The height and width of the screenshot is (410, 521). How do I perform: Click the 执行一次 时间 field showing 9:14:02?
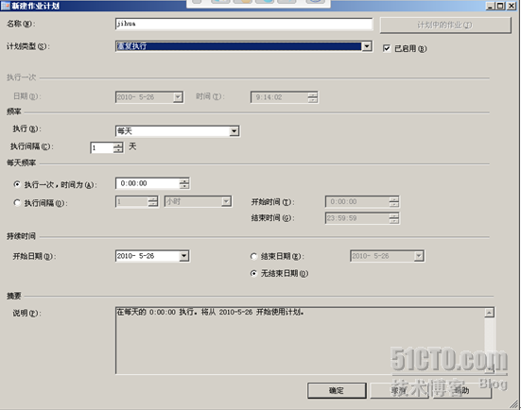pos(279,97)
